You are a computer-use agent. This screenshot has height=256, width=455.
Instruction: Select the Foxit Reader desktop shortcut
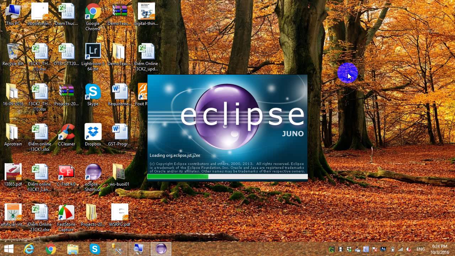[x=142, y=95]
